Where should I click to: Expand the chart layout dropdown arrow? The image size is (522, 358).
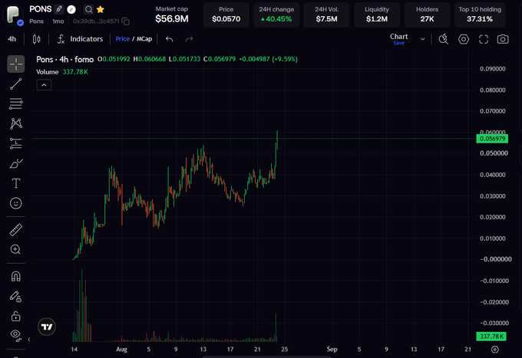(x=422, y=39)
